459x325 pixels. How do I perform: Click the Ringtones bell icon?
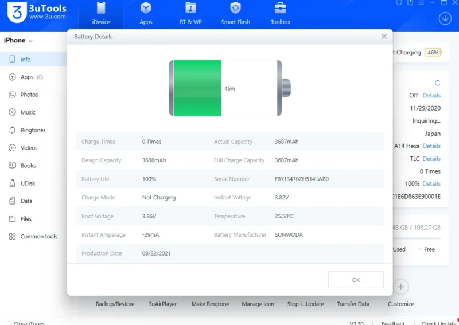pos(12,130)
